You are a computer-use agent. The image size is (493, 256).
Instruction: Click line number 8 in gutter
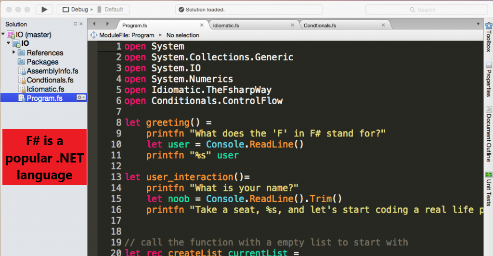[x=118, y=122]
